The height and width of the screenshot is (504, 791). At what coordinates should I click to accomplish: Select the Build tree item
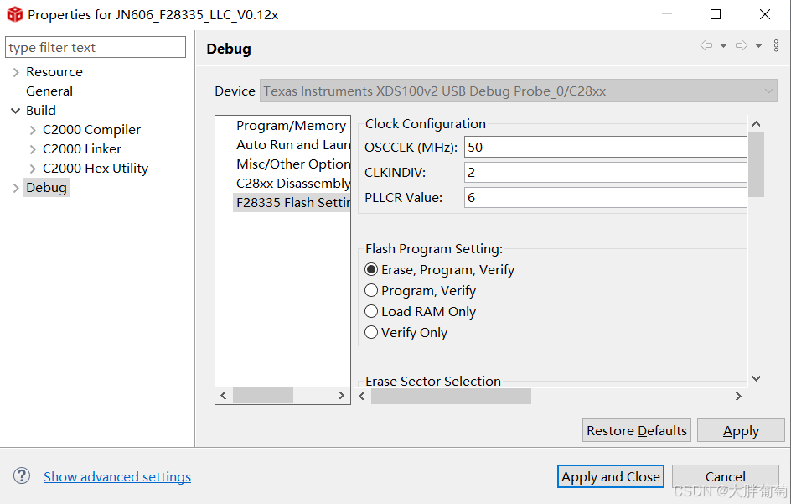(41, 111)
